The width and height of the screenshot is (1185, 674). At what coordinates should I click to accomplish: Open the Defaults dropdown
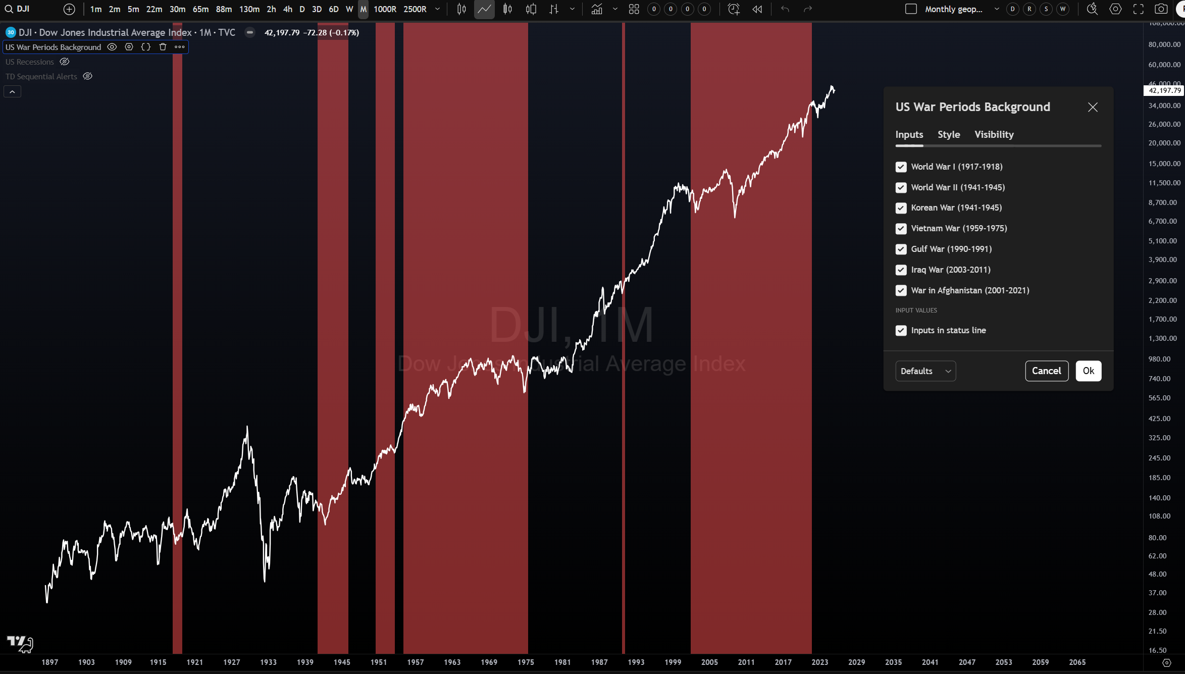(925, 371)
